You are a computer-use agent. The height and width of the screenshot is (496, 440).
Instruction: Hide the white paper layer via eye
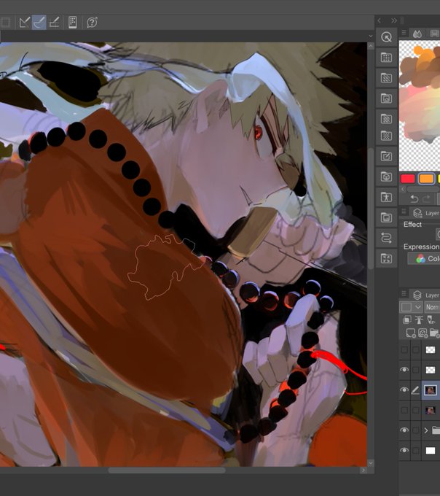(x=404, y=451)
